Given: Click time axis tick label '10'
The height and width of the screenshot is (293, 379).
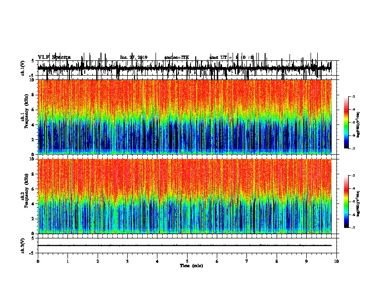Looking at the screenshot, I should [336, 261].
